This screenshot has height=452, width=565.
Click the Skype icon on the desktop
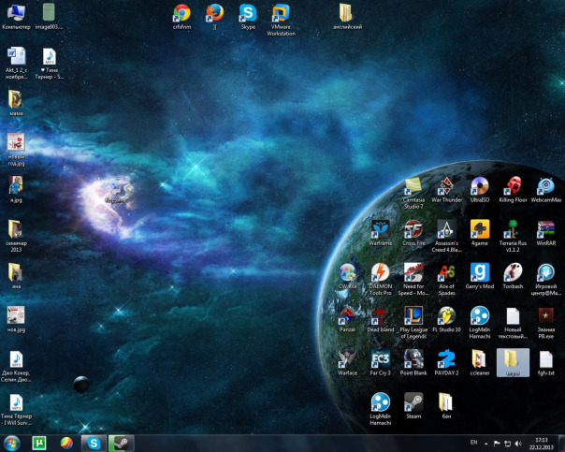[248, 13]
